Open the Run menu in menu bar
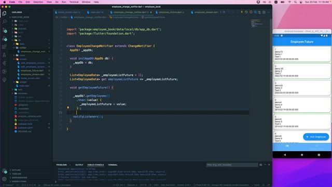The height and width of the screenshot is (187, 332). coord(64,2)
